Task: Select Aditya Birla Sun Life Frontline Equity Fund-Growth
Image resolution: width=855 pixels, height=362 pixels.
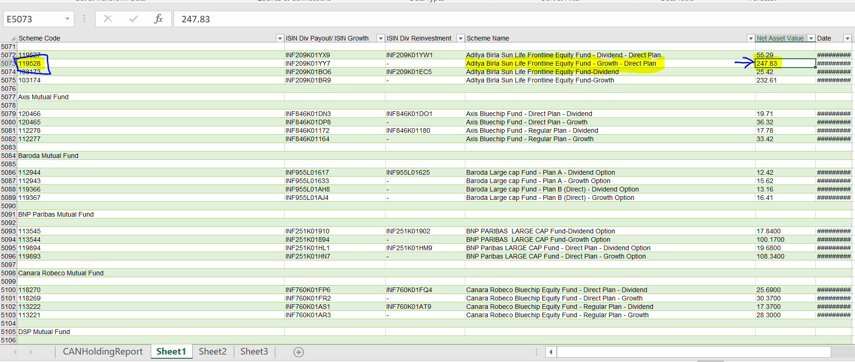Action: [x=610, y=80]
